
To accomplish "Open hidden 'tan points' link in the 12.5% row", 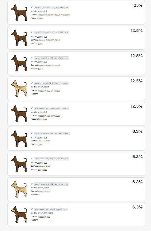I will (x=42, y=119).
